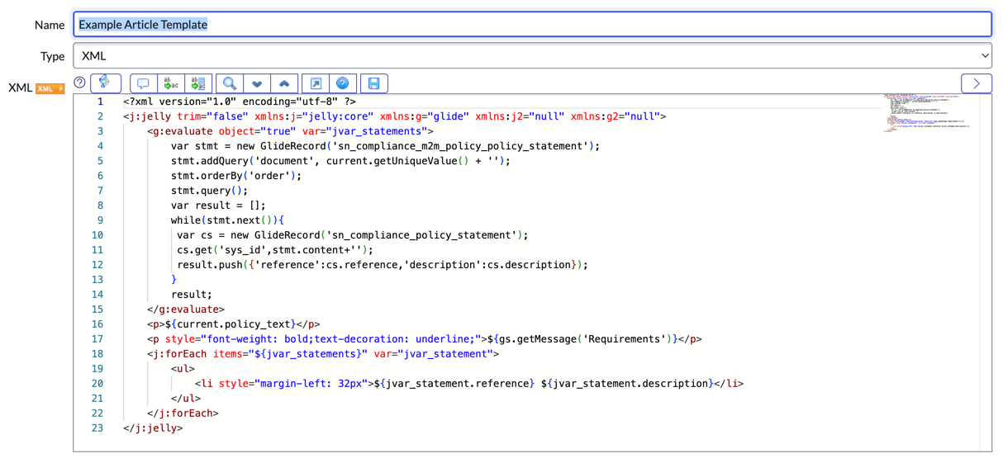
Task: Find previous match up arrow
Action: (x=284, y=83)
